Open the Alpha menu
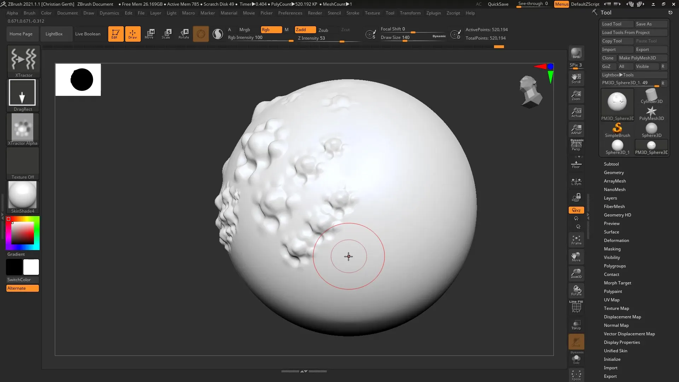Image resolution: width=679 pixels, height=382 pixels. [12, 13]
